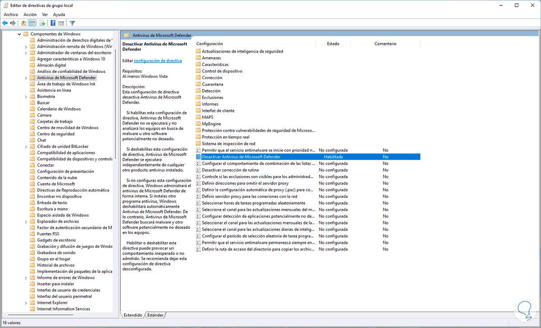Select Fuentes RSS in the tree
The width and height of the screenshot is (541, 328).
[48, 234]
